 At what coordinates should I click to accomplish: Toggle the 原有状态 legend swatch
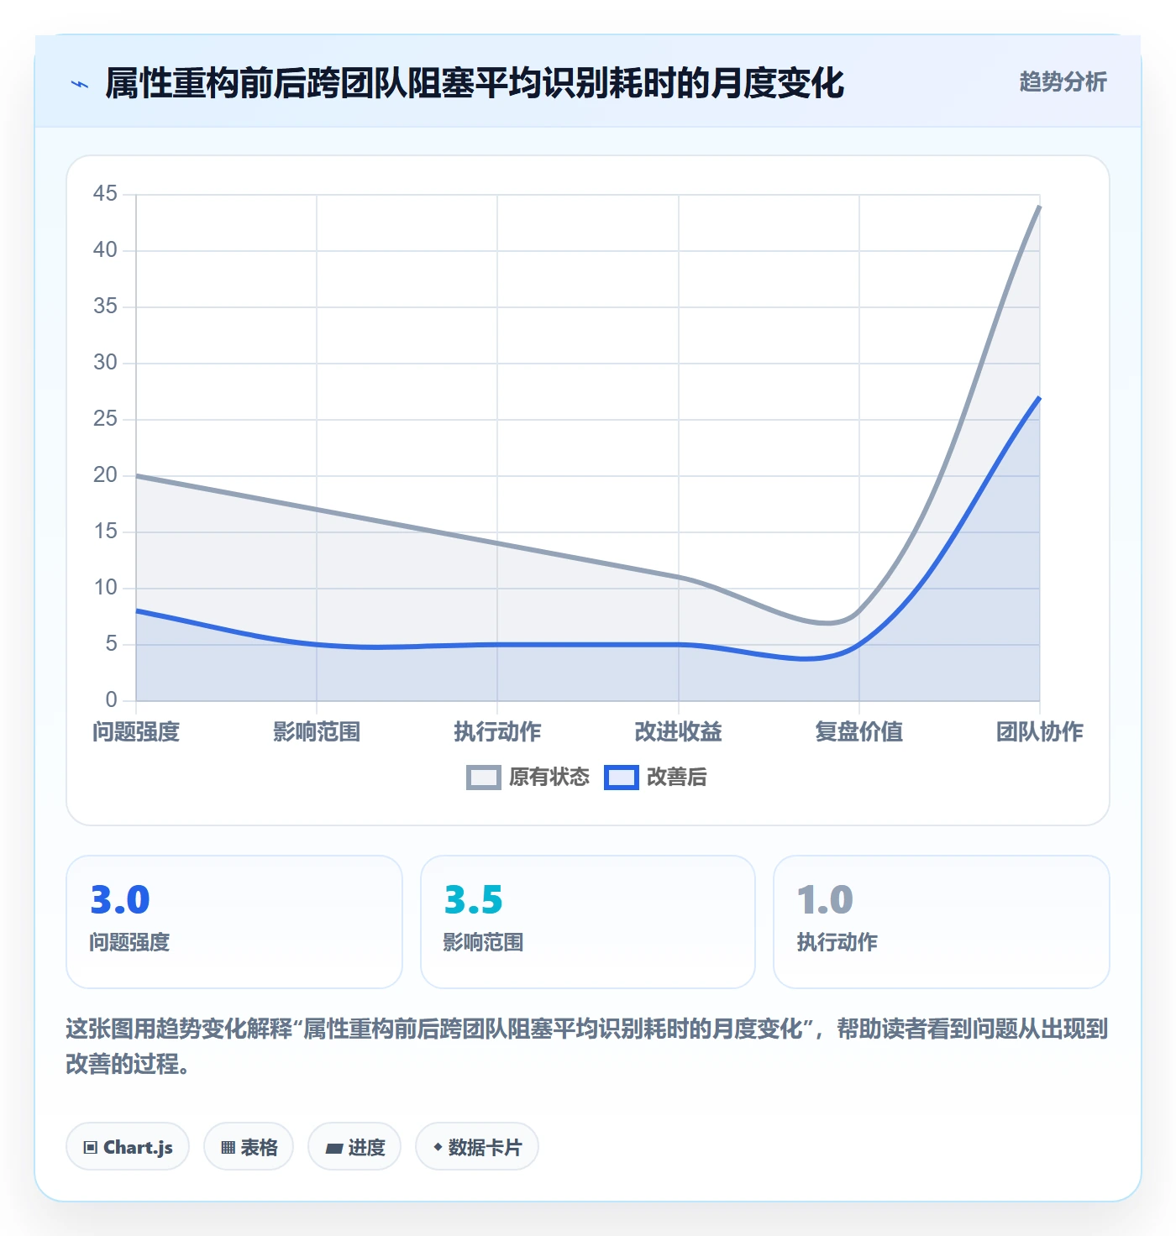coord(484,778)
